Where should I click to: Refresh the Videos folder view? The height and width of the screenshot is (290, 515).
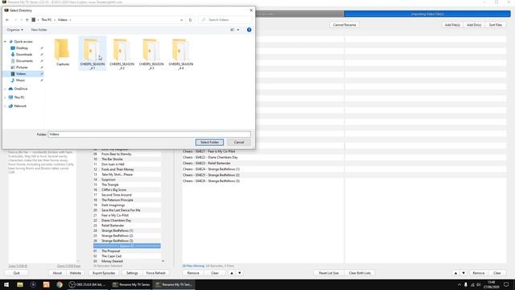(x=190, y=19)
